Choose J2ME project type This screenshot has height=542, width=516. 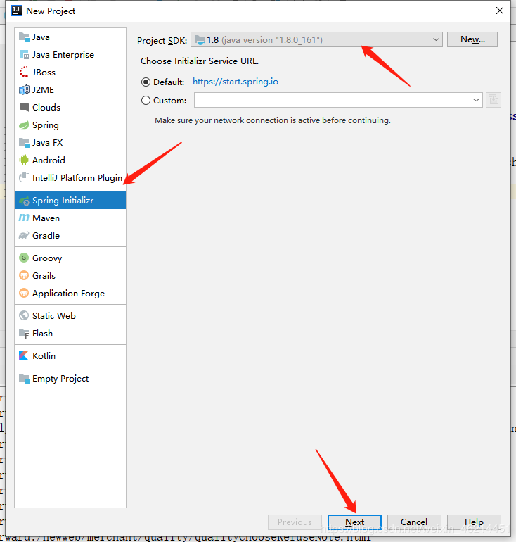(70, 90)
